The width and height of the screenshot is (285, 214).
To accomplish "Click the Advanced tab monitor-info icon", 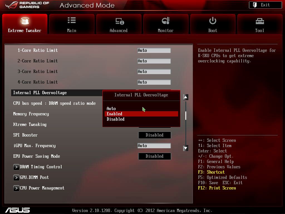I will (x=120, y=21).
